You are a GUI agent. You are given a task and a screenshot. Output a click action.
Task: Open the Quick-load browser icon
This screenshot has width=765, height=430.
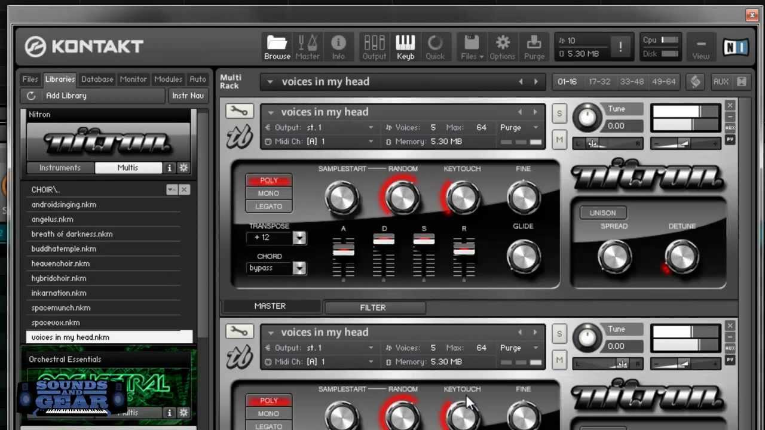coord(435,47)
